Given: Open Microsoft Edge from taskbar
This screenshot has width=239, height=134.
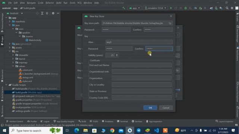Looking at the screenshot, I should point(77,131).
